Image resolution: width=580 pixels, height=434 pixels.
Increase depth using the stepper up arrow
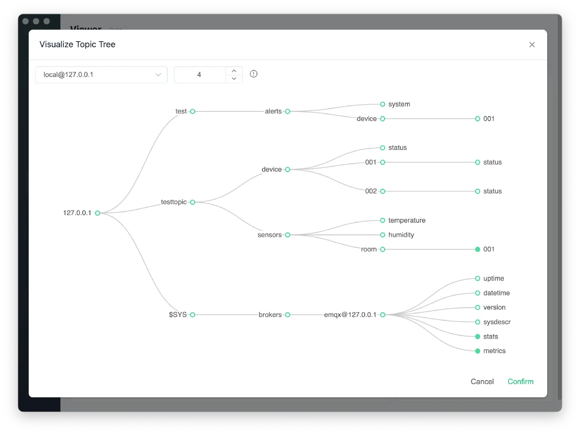pos(234,70)
